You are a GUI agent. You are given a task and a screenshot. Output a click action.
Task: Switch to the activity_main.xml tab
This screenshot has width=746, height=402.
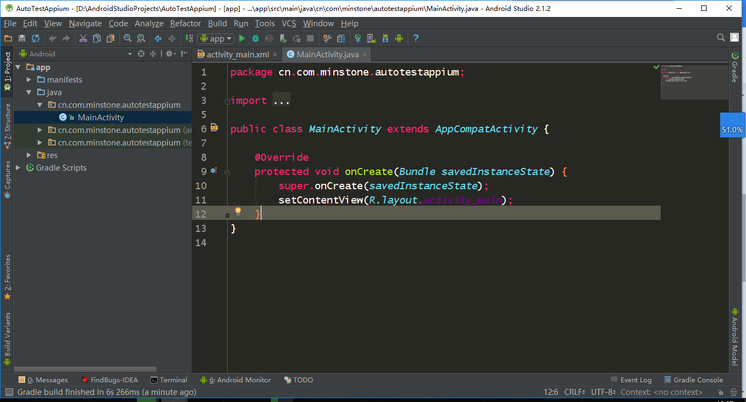click(238, 54)
